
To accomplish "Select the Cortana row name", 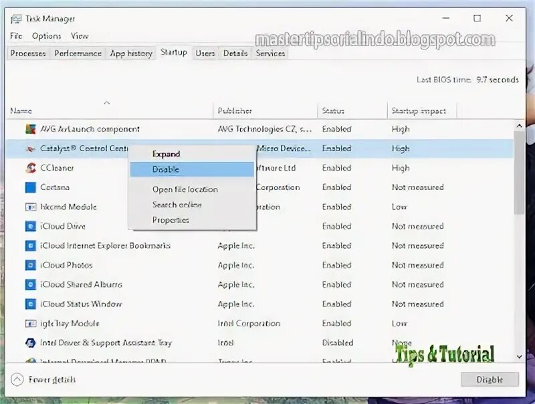I will click(55, 187).
